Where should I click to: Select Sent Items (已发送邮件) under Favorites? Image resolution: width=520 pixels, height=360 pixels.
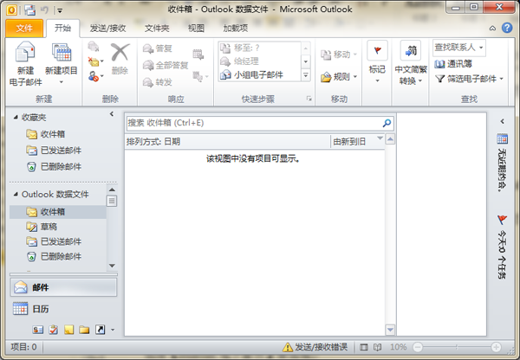tap(54, 151)
